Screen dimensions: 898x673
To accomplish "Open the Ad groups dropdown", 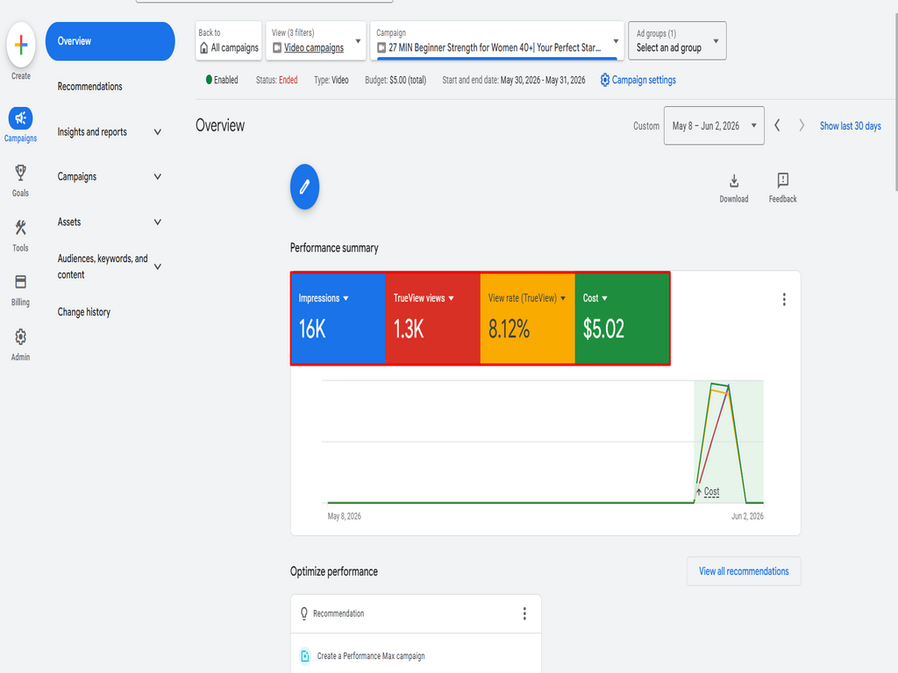I will (677, 40).
